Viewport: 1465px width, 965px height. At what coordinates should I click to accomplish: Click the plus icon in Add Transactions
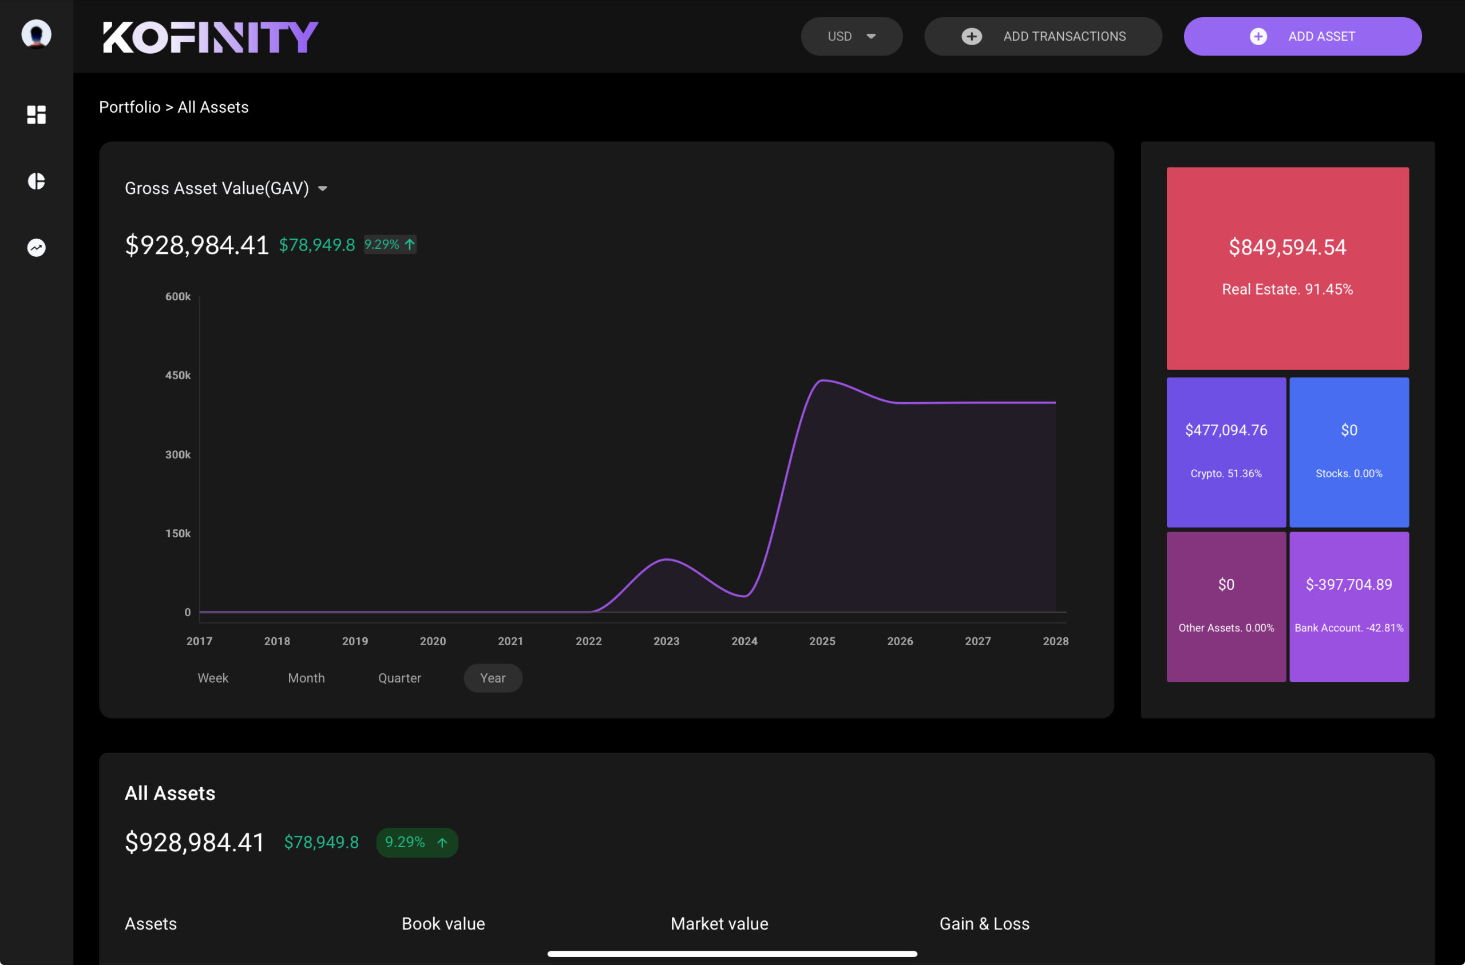971,36
